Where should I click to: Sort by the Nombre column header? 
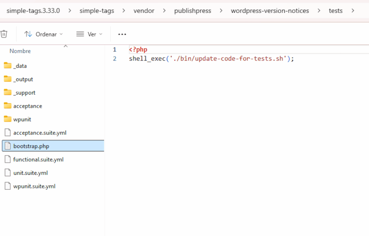point(20,51)
